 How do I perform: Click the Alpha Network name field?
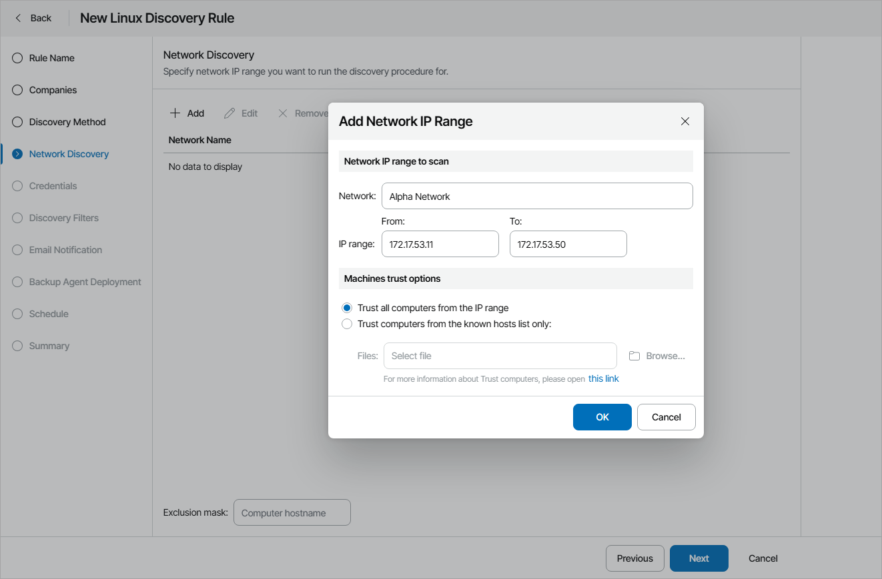(537, 196)
